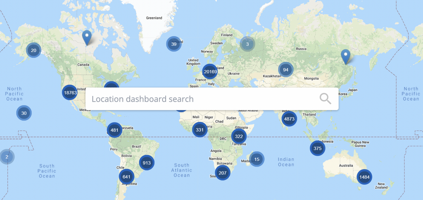Image resolution: width=423 pixels, height=200 pixels.
Task: Select the 322 cluster in East Africa
Action: pyautogui.click(x=239, y=136)
